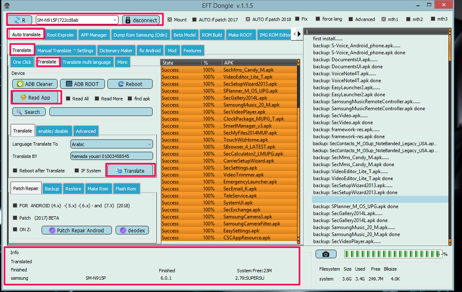Click the ADB Cleaner button
The width and height of the screenshot is (462, 292).
coord(35,84)
